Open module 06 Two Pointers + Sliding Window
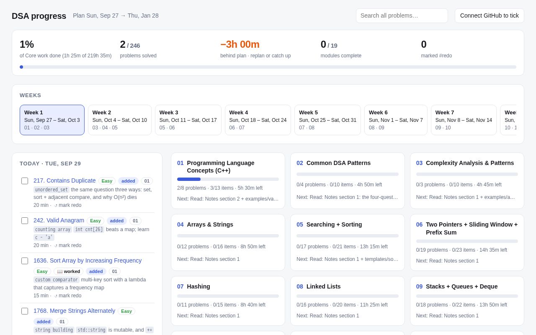The height and width of the screenshot is (335, 536). pyautogui.click(x=467, y=242)
